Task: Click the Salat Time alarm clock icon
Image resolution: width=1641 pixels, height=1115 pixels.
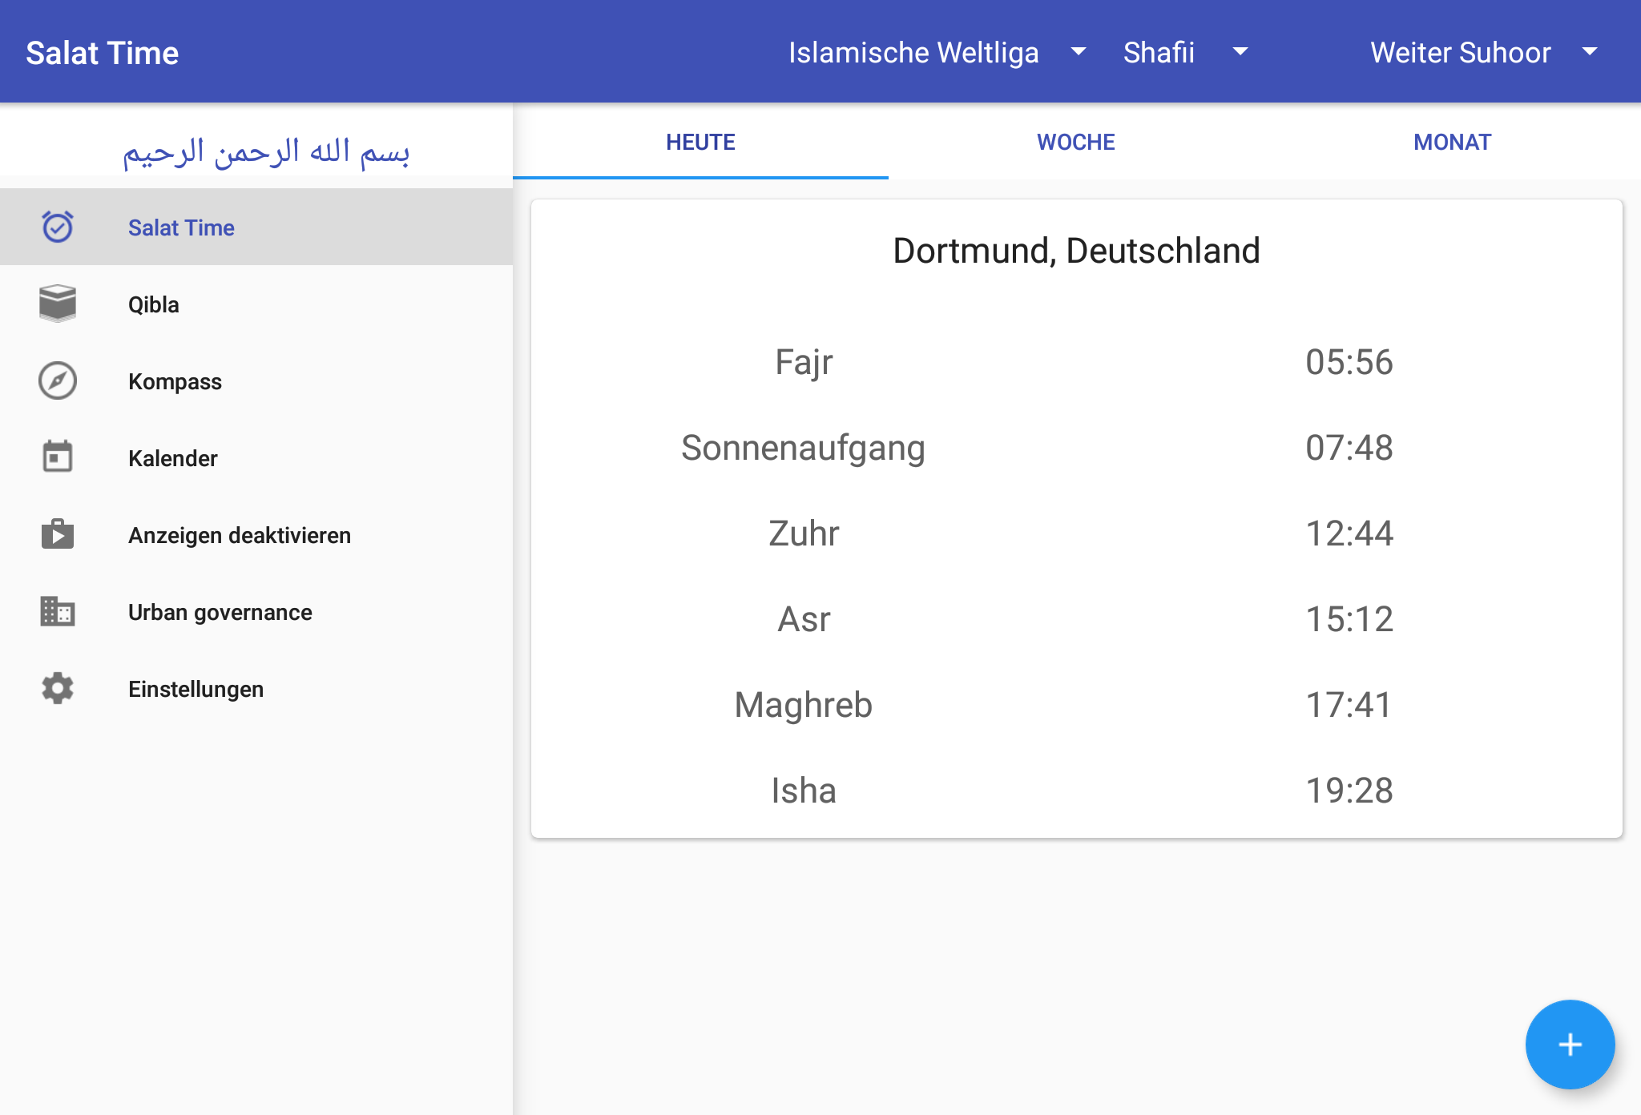Action: tap(58, 227)
